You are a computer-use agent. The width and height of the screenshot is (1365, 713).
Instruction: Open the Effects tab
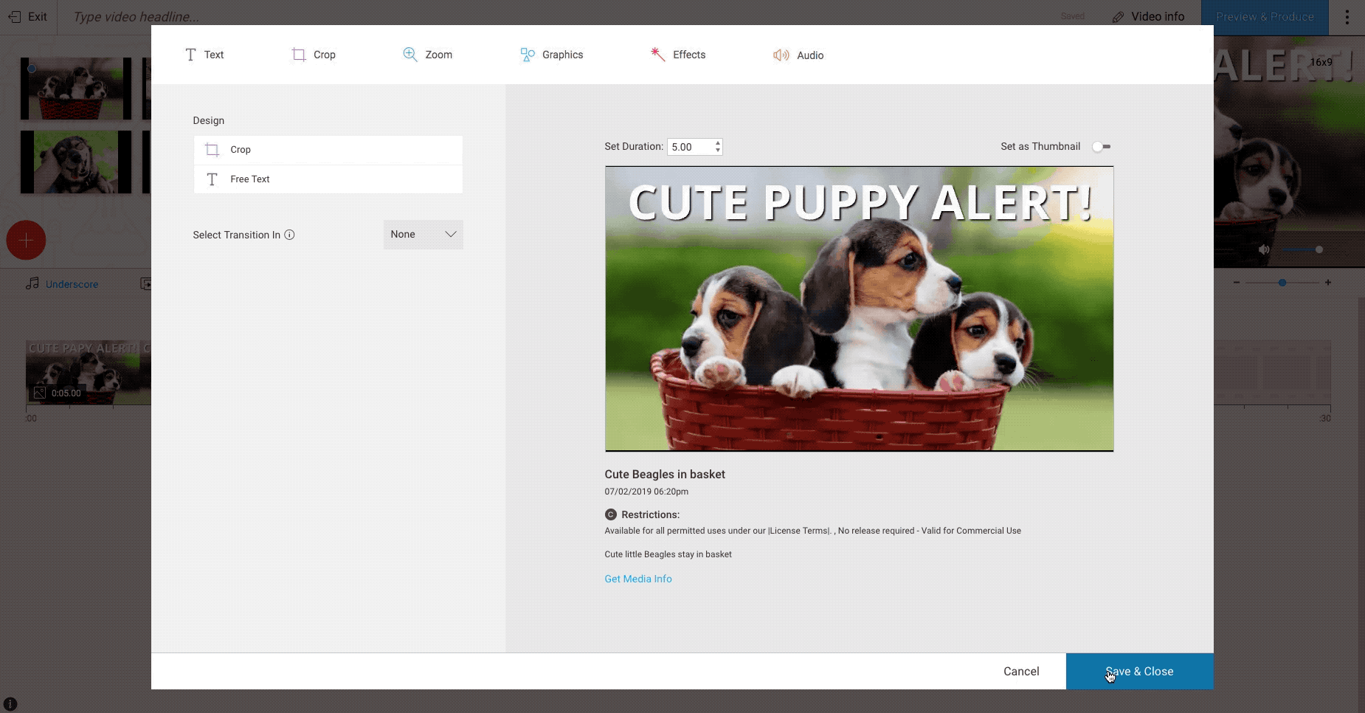coord(678,55)
